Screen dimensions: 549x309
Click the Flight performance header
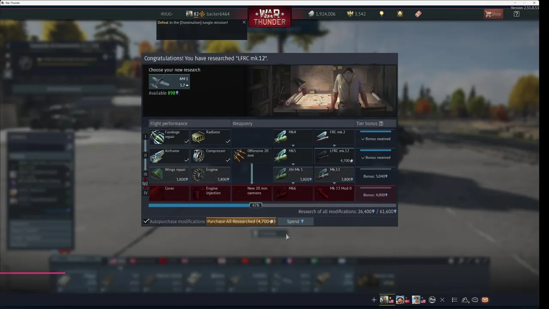(x=169, y=124)
